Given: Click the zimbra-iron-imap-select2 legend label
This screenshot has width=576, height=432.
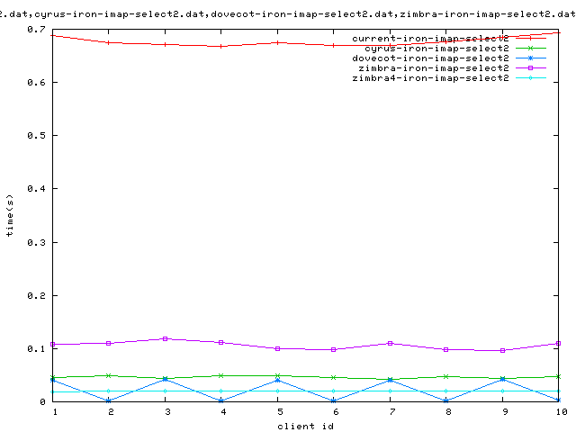Looking at the screenshot, I should (433, 68).
